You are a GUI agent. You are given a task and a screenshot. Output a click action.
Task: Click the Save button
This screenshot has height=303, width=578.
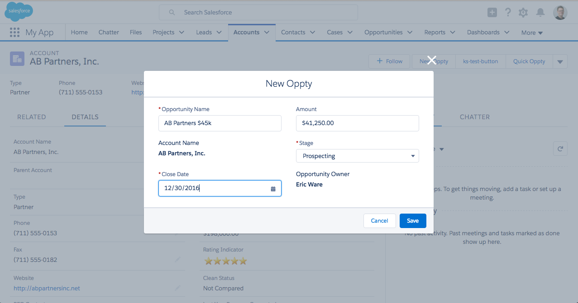coord(413,221)
